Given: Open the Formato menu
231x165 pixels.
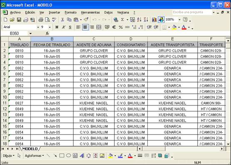Looking at the screenshot, I should coord(71,12).
